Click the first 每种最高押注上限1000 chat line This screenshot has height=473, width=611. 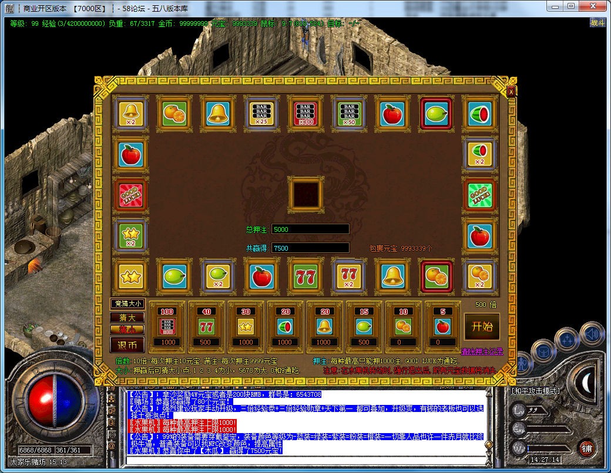point(183,423)
